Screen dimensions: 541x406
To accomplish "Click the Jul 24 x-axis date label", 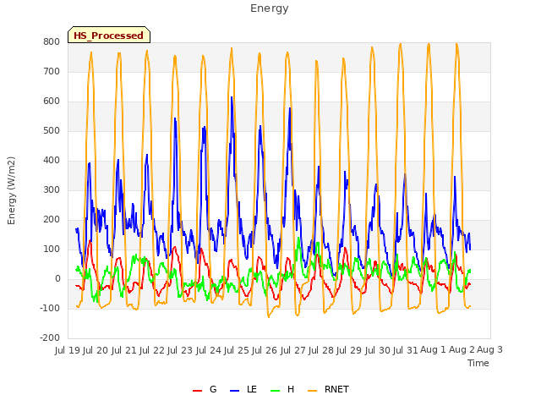I will (x=208, y=350).
